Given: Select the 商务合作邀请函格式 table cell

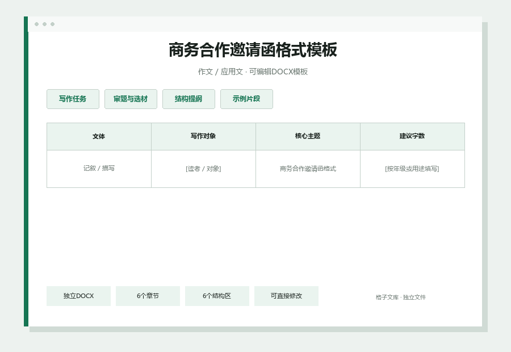Looking at the screenshot, I should (x=308, y=169).
